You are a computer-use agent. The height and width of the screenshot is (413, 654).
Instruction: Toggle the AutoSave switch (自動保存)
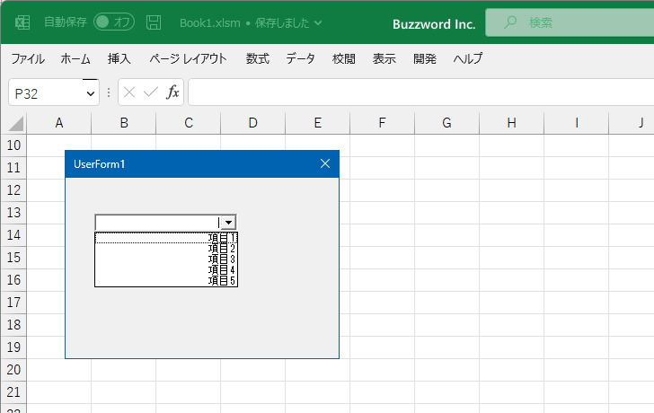(x=114, y=22)
